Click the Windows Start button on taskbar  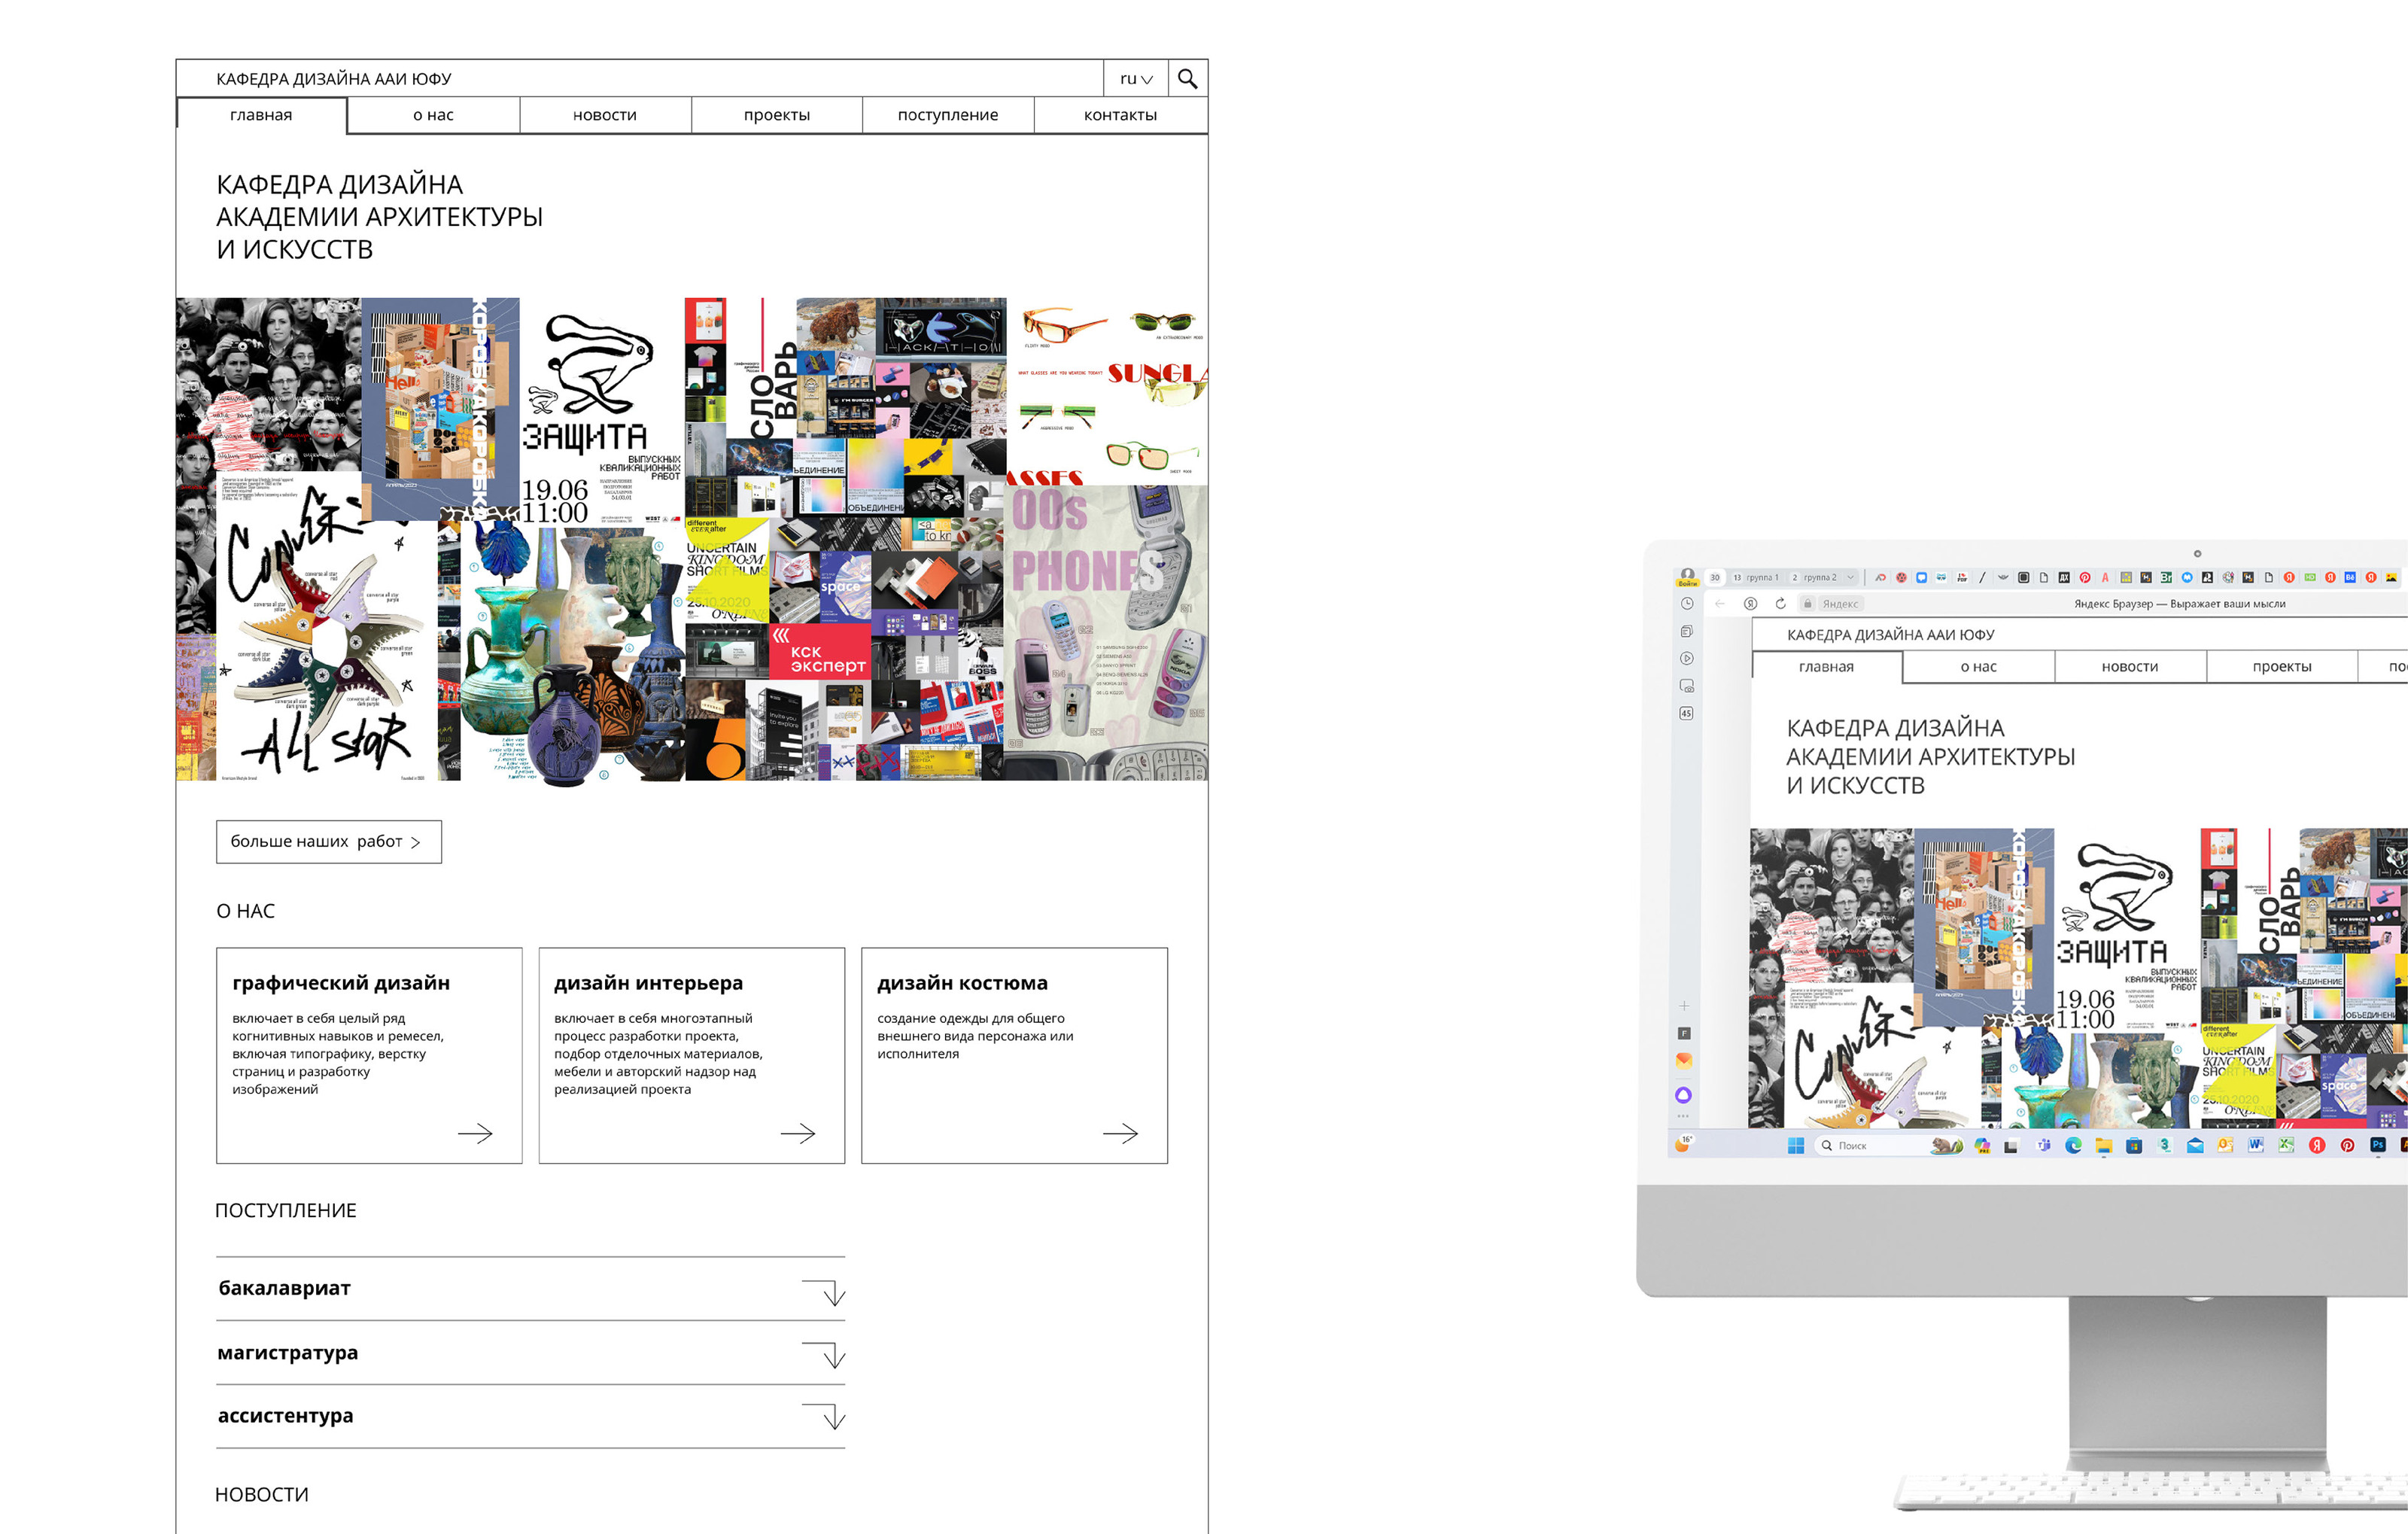point(1796,1145)
